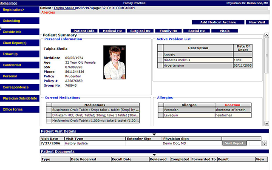Click the Diabetes mellitus problem entry
The height and width of the screenshot is (170, 272).
point(198,60)
